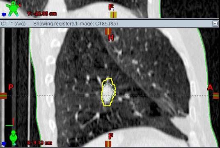The width and height of the screenshot is (220, 148).
Task: Select the red H head orientation marker
Action: click(111, 38)
